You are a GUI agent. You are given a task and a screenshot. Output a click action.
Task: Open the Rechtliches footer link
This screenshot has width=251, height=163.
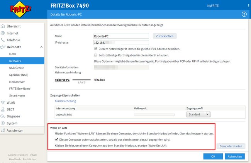point(29,159)
